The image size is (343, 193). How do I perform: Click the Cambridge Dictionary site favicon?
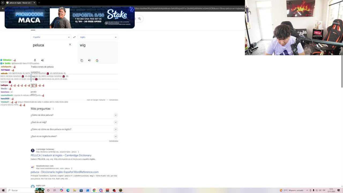pyautogui.click(x=33, y=150)
